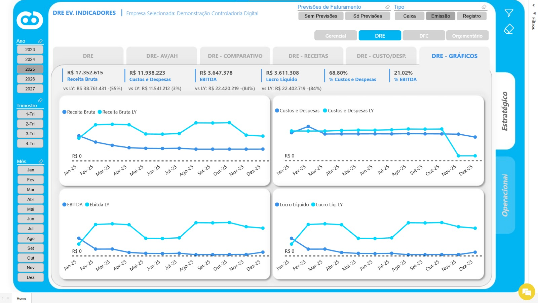Choose Sem Previsões option
Viewport: 538px width, 303px height.
click(321, 16)
